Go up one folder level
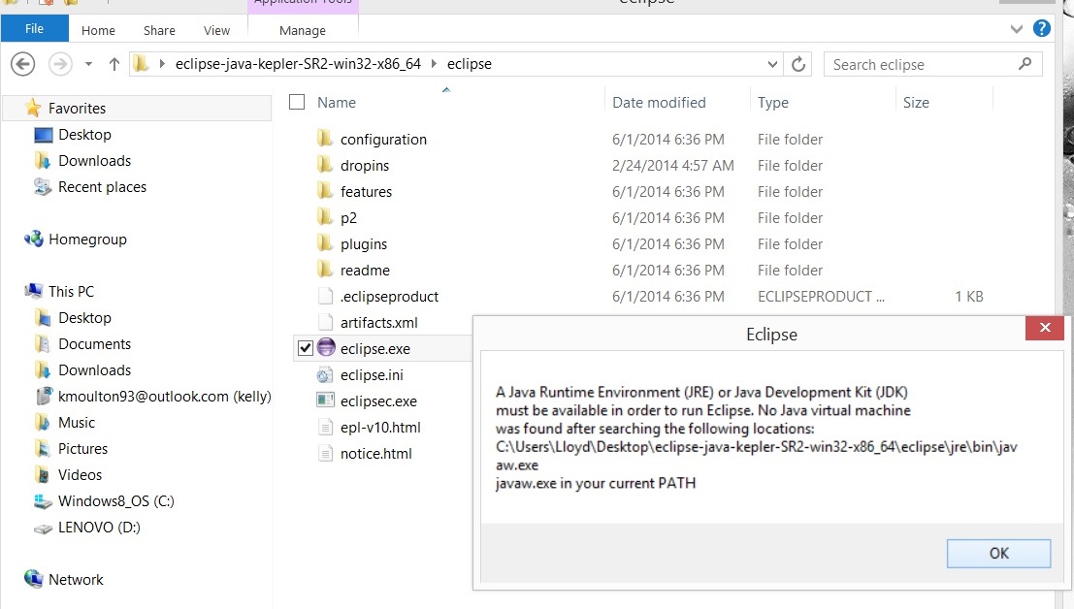 coord(114,64)
